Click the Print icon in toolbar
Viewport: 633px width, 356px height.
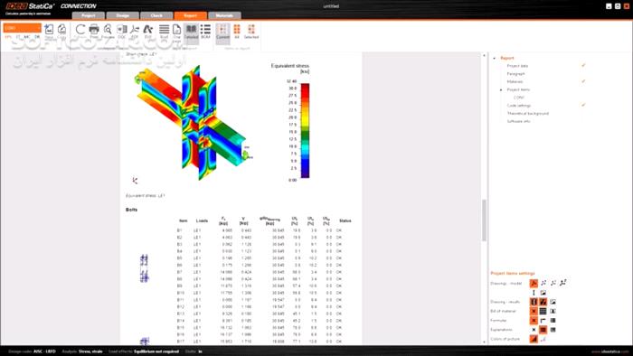point(94,30)
